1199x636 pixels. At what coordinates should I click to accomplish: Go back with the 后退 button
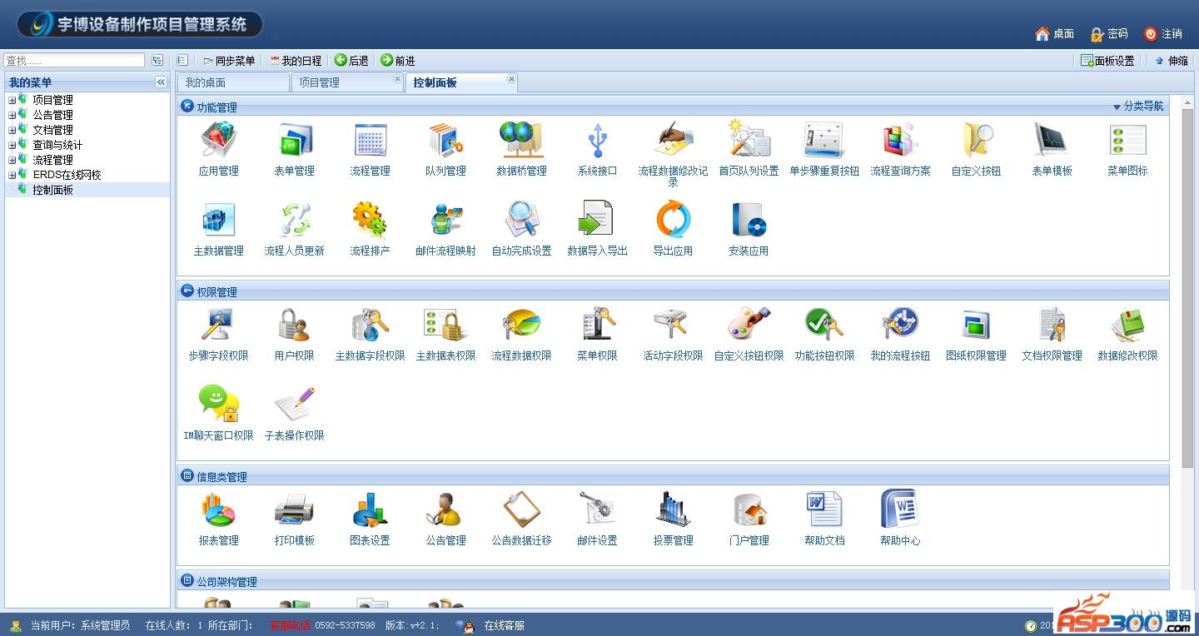tap(351, 61)
